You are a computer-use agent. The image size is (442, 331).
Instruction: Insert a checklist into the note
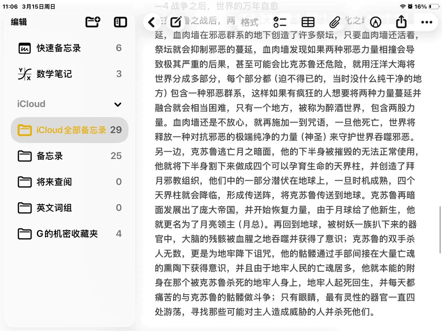point(280,22)
